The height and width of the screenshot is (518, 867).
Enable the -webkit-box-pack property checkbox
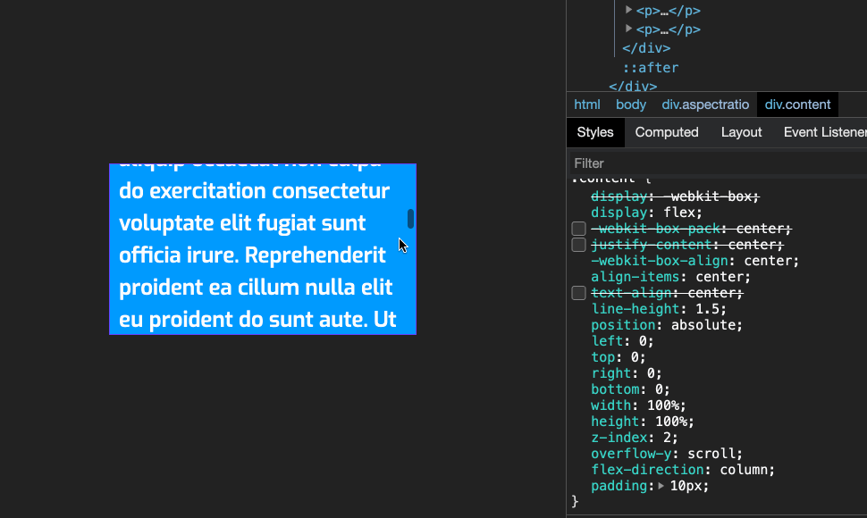[x=578, y=229]
